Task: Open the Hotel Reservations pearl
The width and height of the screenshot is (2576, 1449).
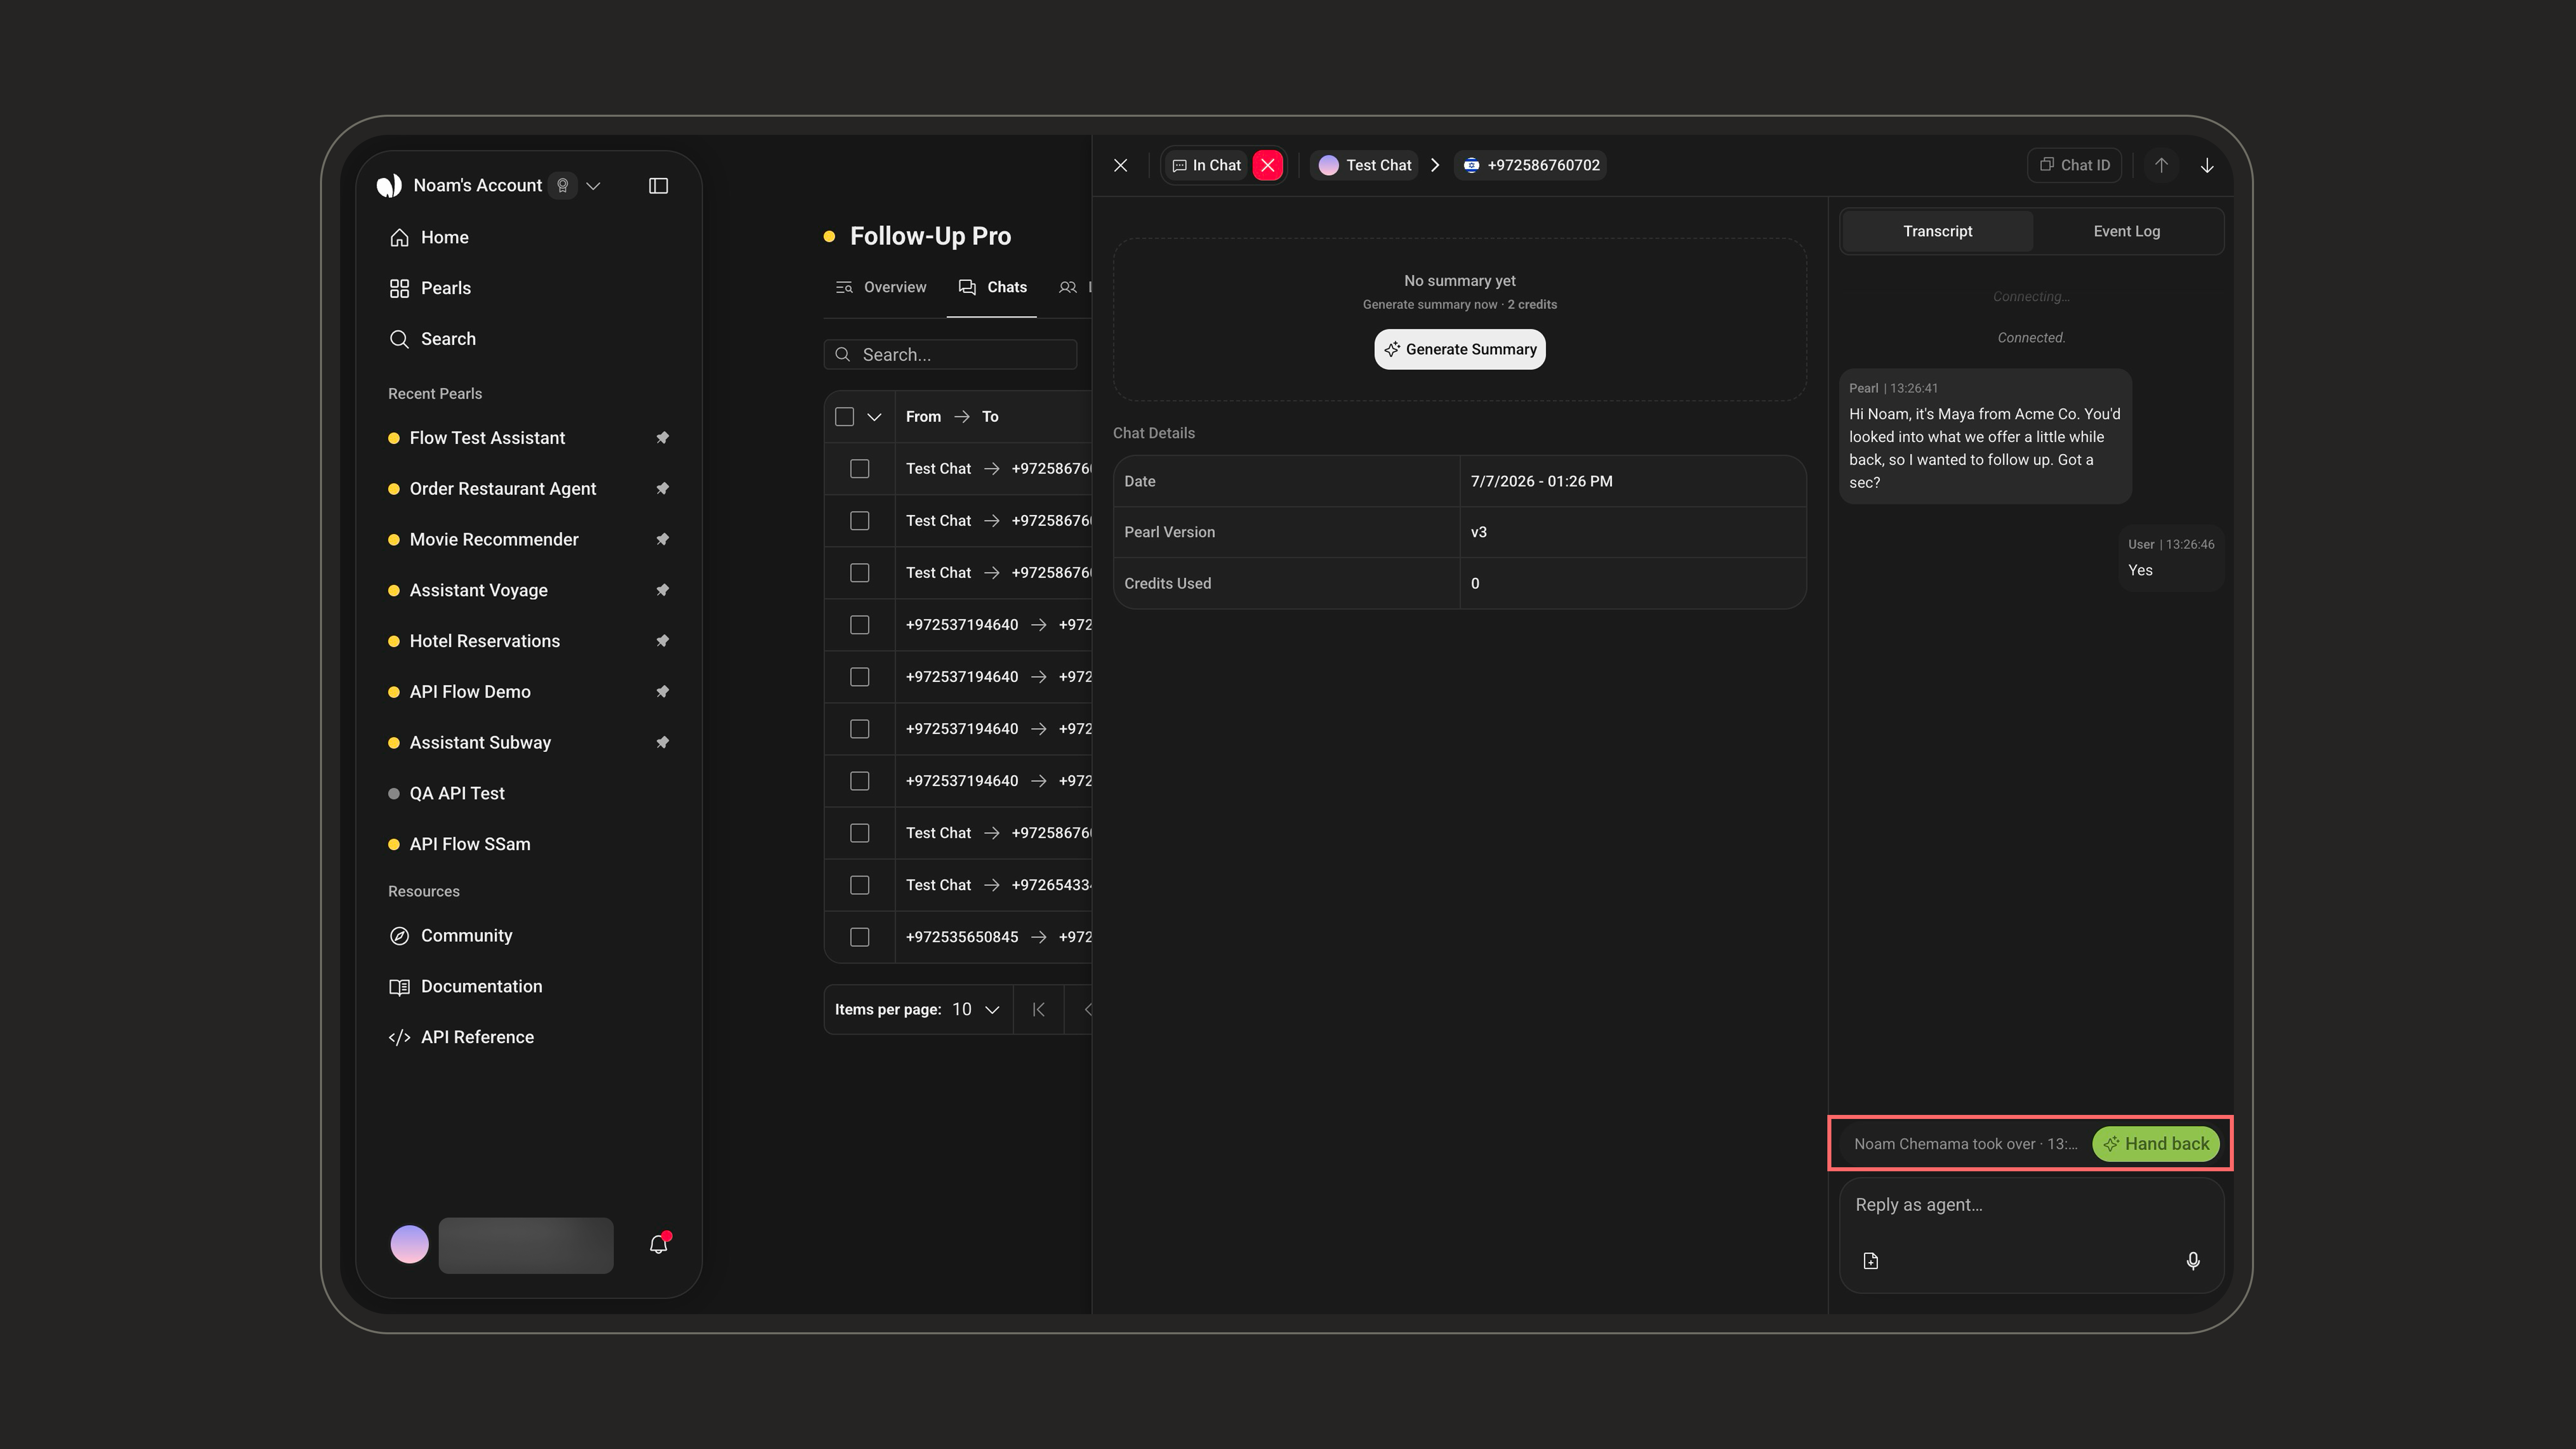Action: tap(485, 642)
